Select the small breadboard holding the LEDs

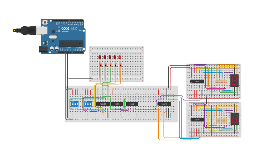[x=116, y=64]
